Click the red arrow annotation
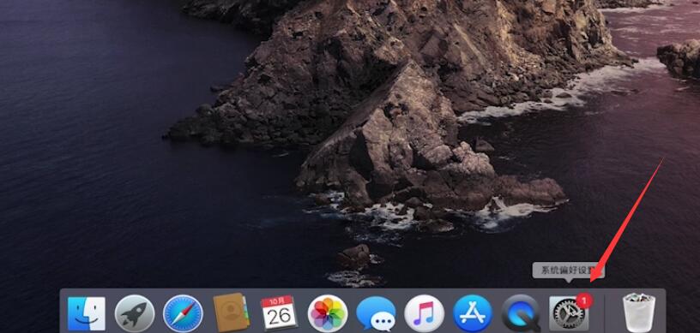The height and width of the screenshot is (333, 700). tap(627, 219)
